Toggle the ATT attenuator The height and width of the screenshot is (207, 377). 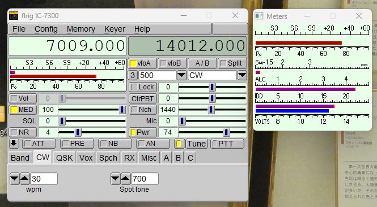(39, 144)
